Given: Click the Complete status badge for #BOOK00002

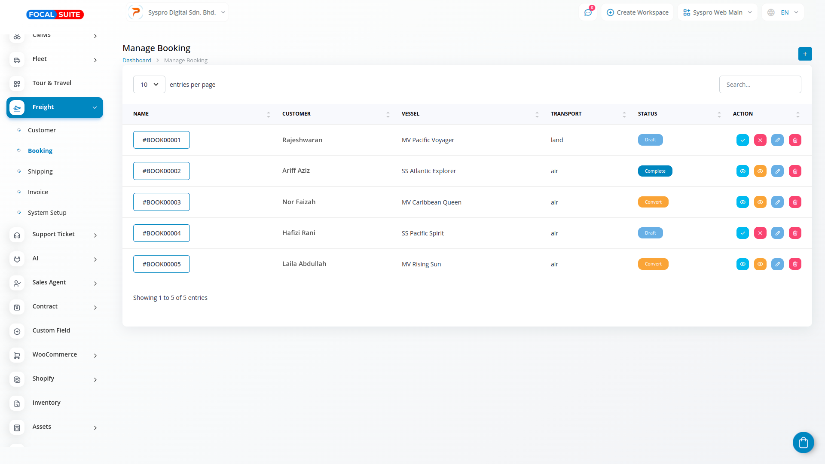Looking at the screenshot, I should pos(655,171).
